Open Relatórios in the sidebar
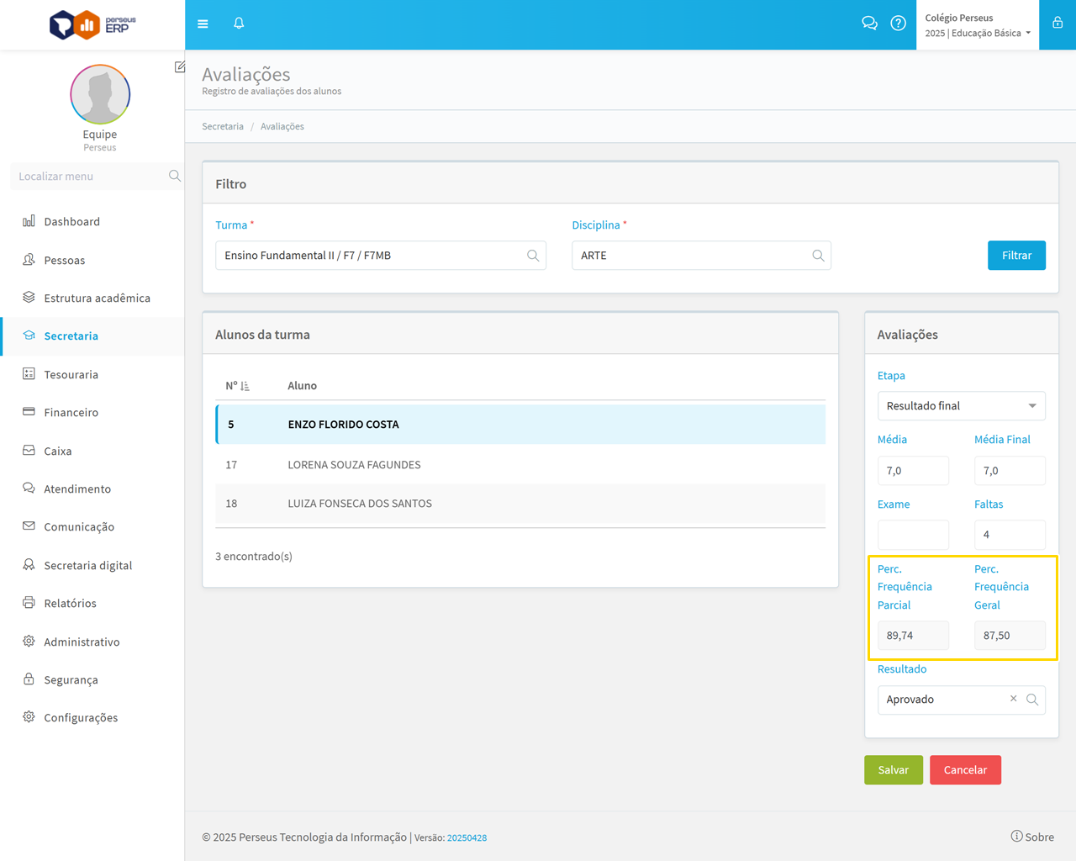Screen dimensions: 1076x861 (x=70, y=603)
